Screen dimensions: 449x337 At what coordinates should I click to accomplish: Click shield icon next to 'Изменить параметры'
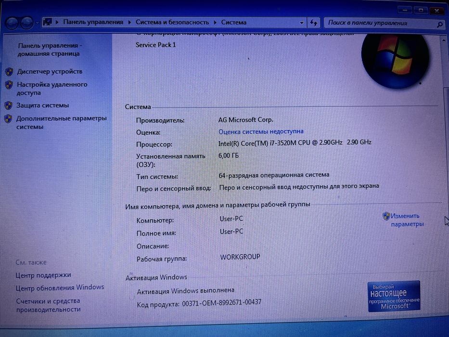click(x=386, y=216)
